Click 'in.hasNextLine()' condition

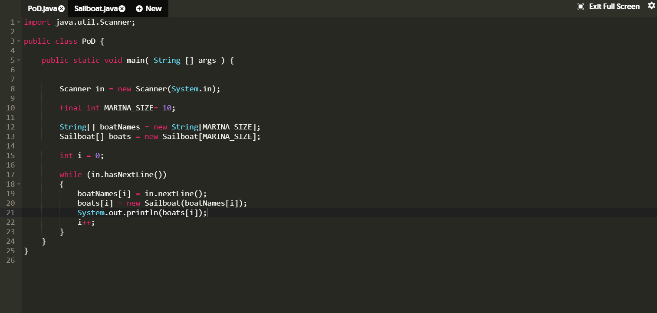tap(127, 175)
